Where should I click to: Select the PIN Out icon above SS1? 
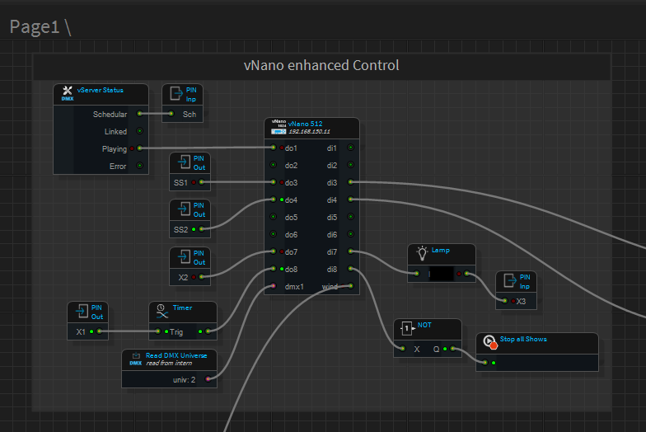[x=182, y=162]
